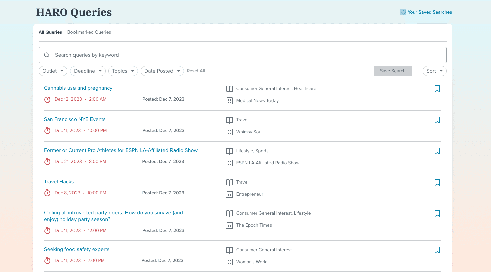Open the Deadline filter dropdown
Image resolution: width=491 pixels, height=272 pixels.
pos(88,71)
